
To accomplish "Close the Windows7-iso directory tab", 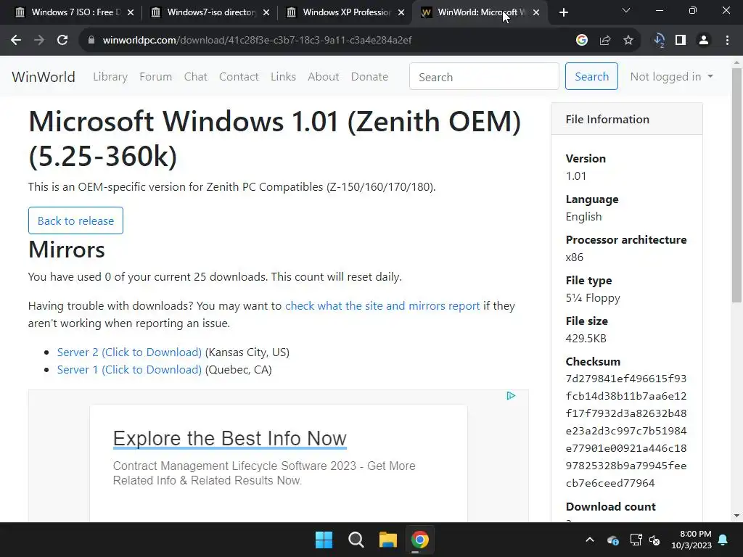I will [266, 12].
